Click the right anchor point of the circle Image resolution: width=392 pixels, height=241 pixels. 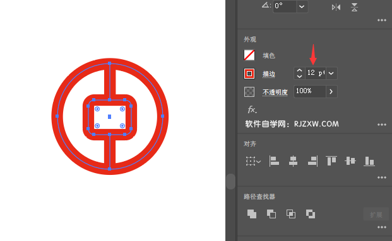coord(162,116)
